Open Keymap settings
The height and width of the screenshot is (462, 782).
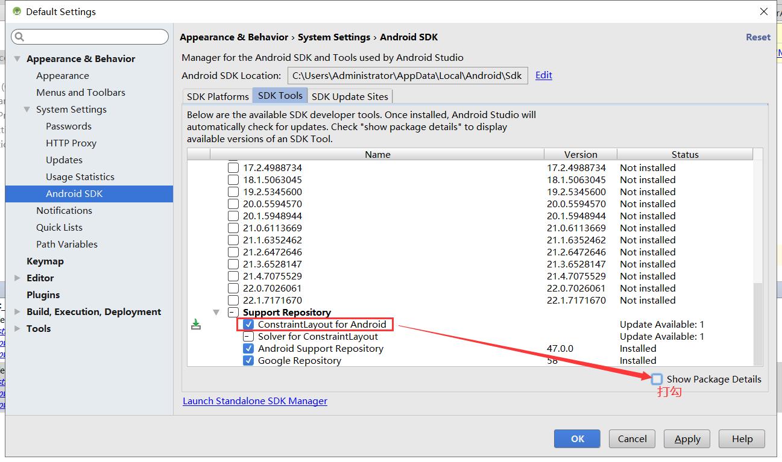[x=45, y=261]
